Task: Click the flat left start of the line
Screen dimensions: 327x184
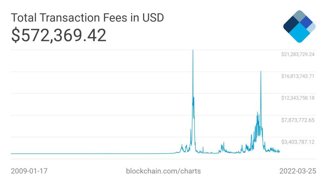Action: 13,154
